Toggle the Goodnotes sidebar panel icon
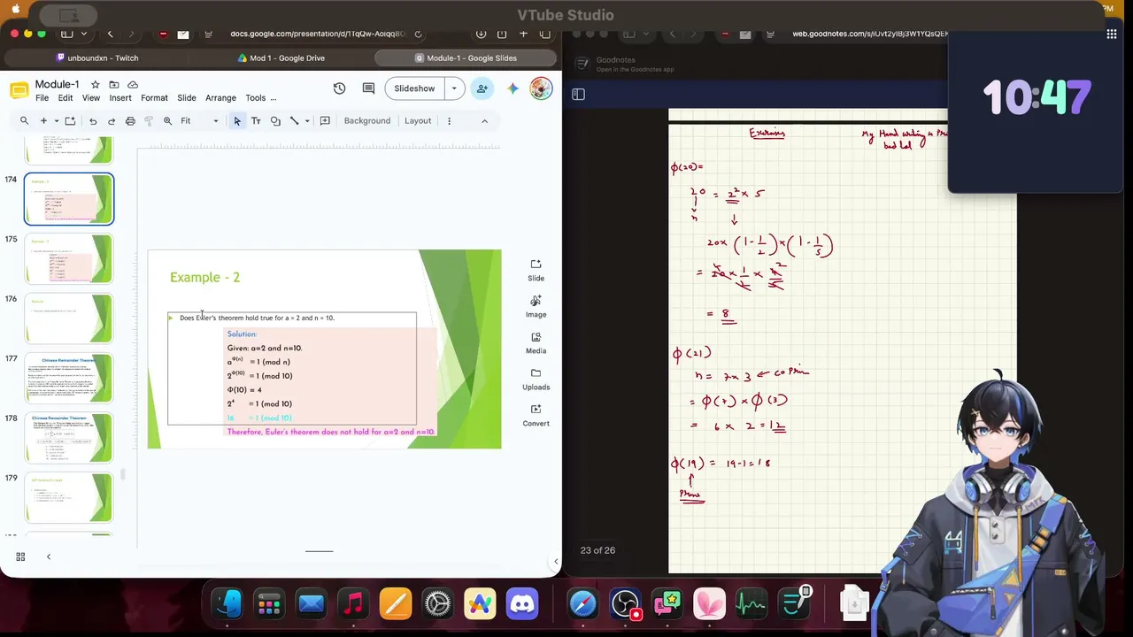The image size is (1133, 637). (x=578, y=94)
